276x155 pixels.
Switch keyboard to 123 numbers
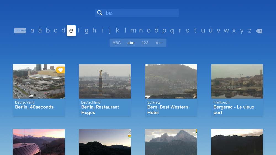tap(145, 43)
